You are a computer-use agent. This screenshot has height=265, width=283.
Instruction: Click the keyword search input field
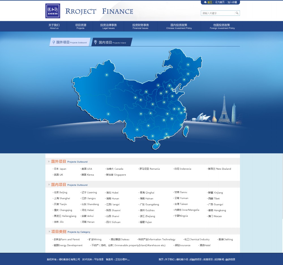pyautogui.click(x=218, y=13)
